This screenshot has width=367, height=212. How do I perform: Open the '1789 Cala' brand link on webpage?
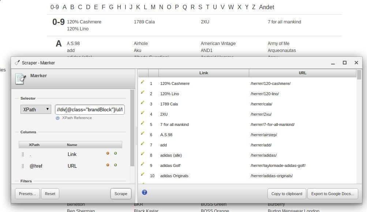pyautogui.click(x=144, y=22)
